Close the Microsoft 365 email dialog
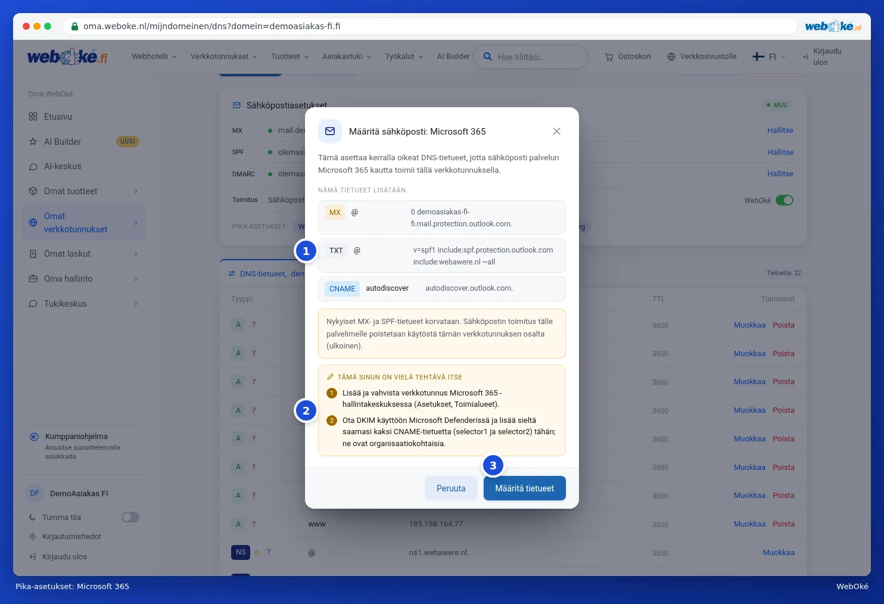884x604 pixels. pos(556,131)
